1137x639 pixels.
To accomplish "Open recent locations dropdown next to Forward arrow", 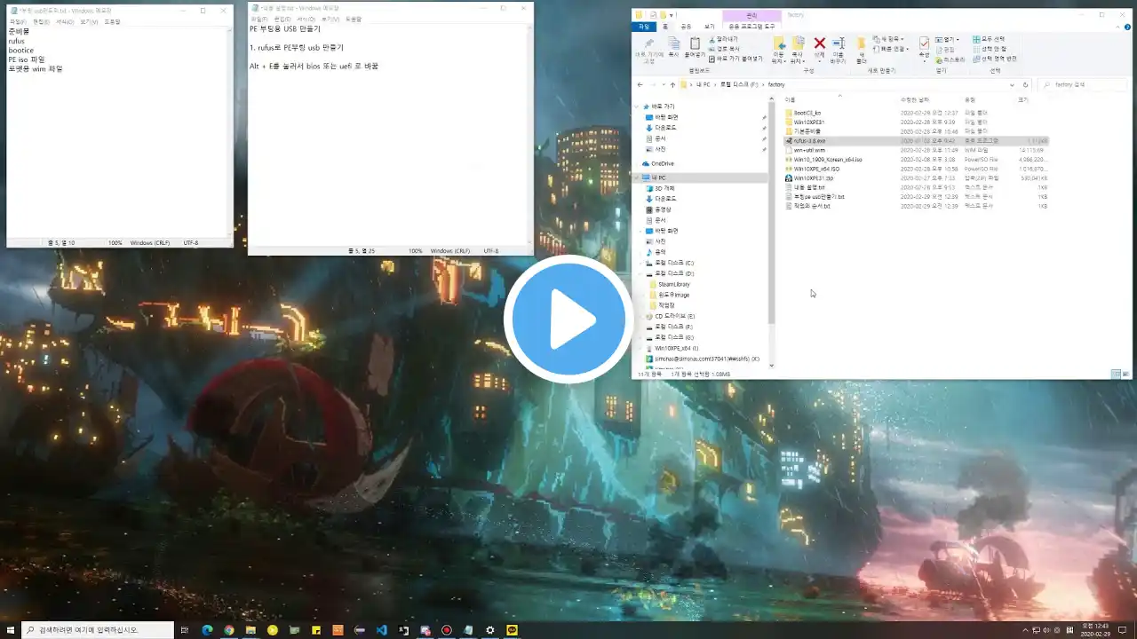I will [664, 84].
